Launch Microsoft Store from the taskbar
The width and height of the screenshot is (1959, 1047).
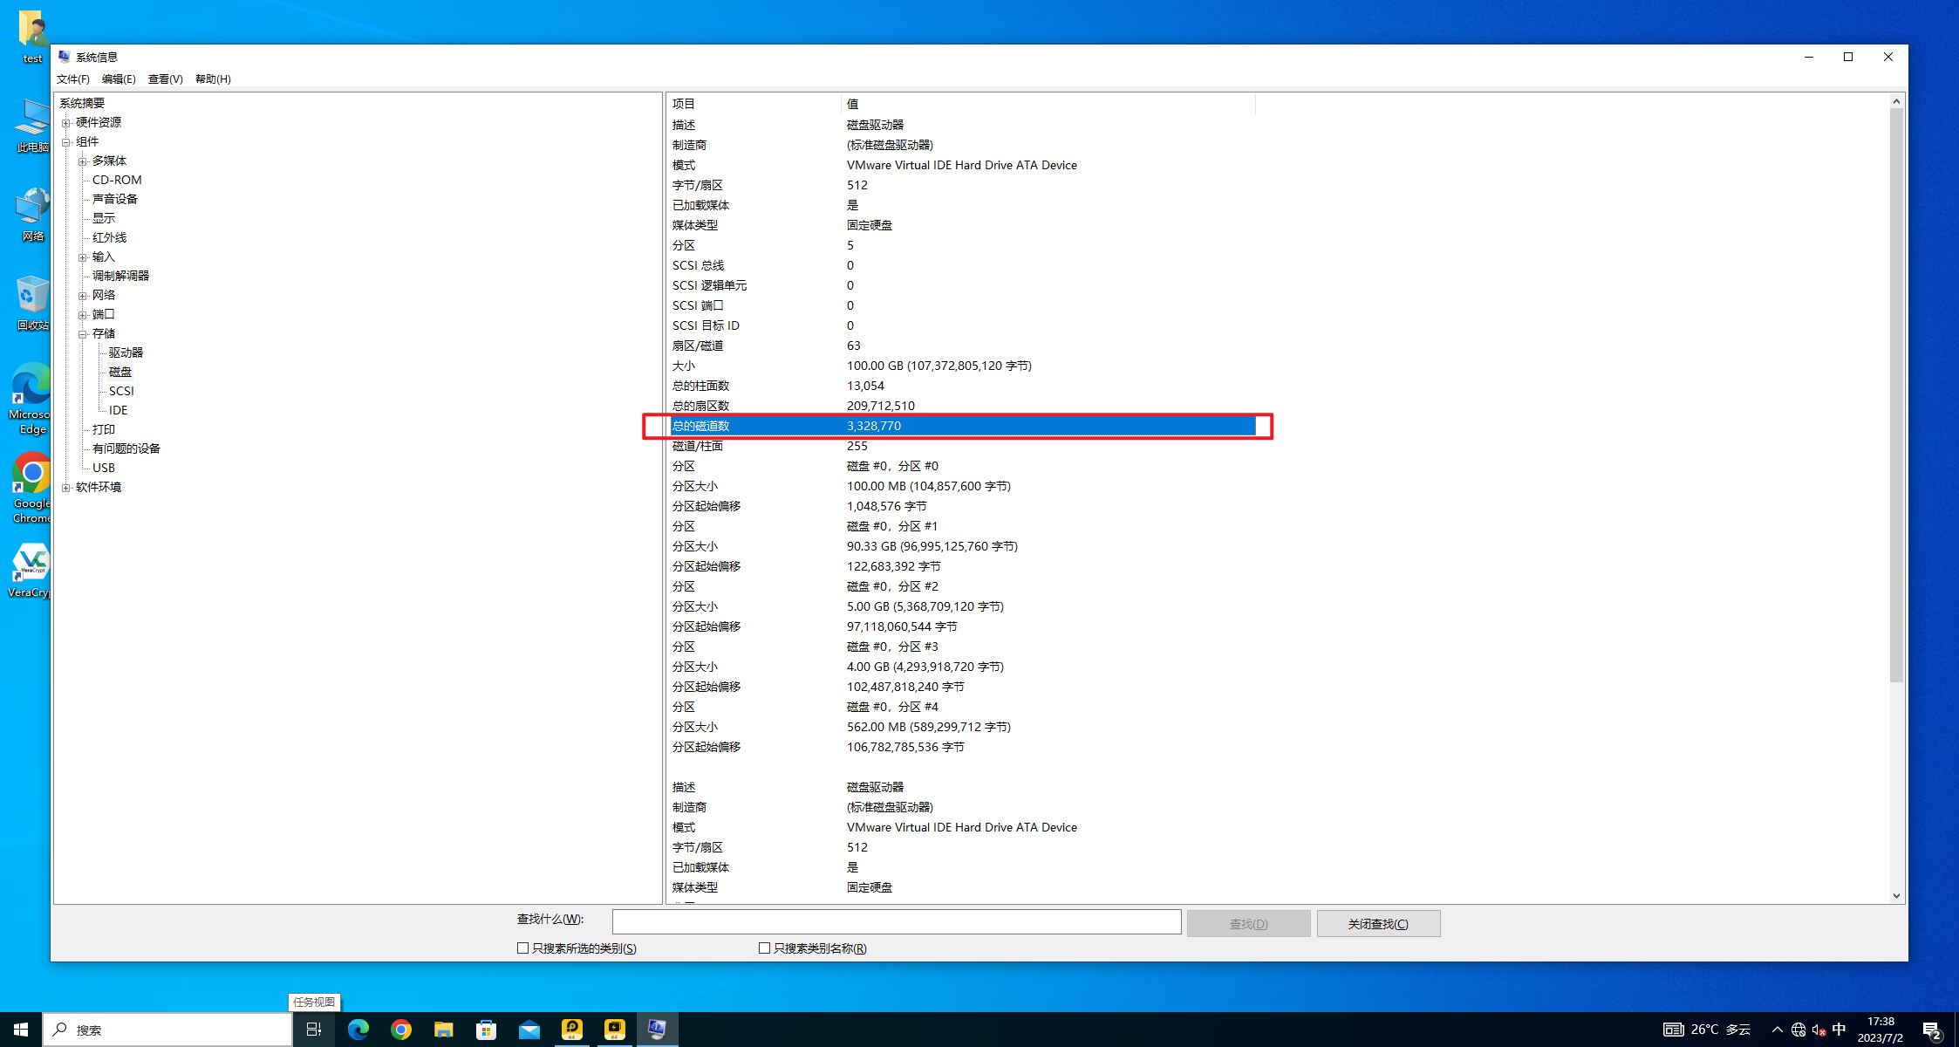(x=486, y=1029)
